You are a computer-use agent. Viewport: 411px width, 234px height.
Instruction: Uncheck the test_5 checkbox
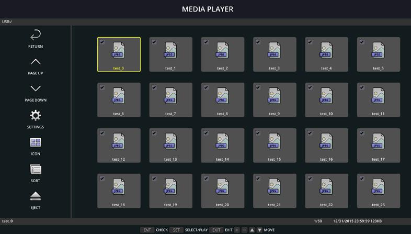click(x=362, y=42)
